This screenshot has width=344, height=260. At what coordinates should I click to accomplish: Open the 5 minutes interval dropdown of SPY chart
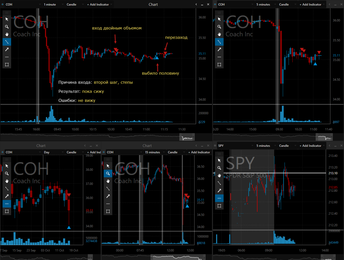point(266,146)
